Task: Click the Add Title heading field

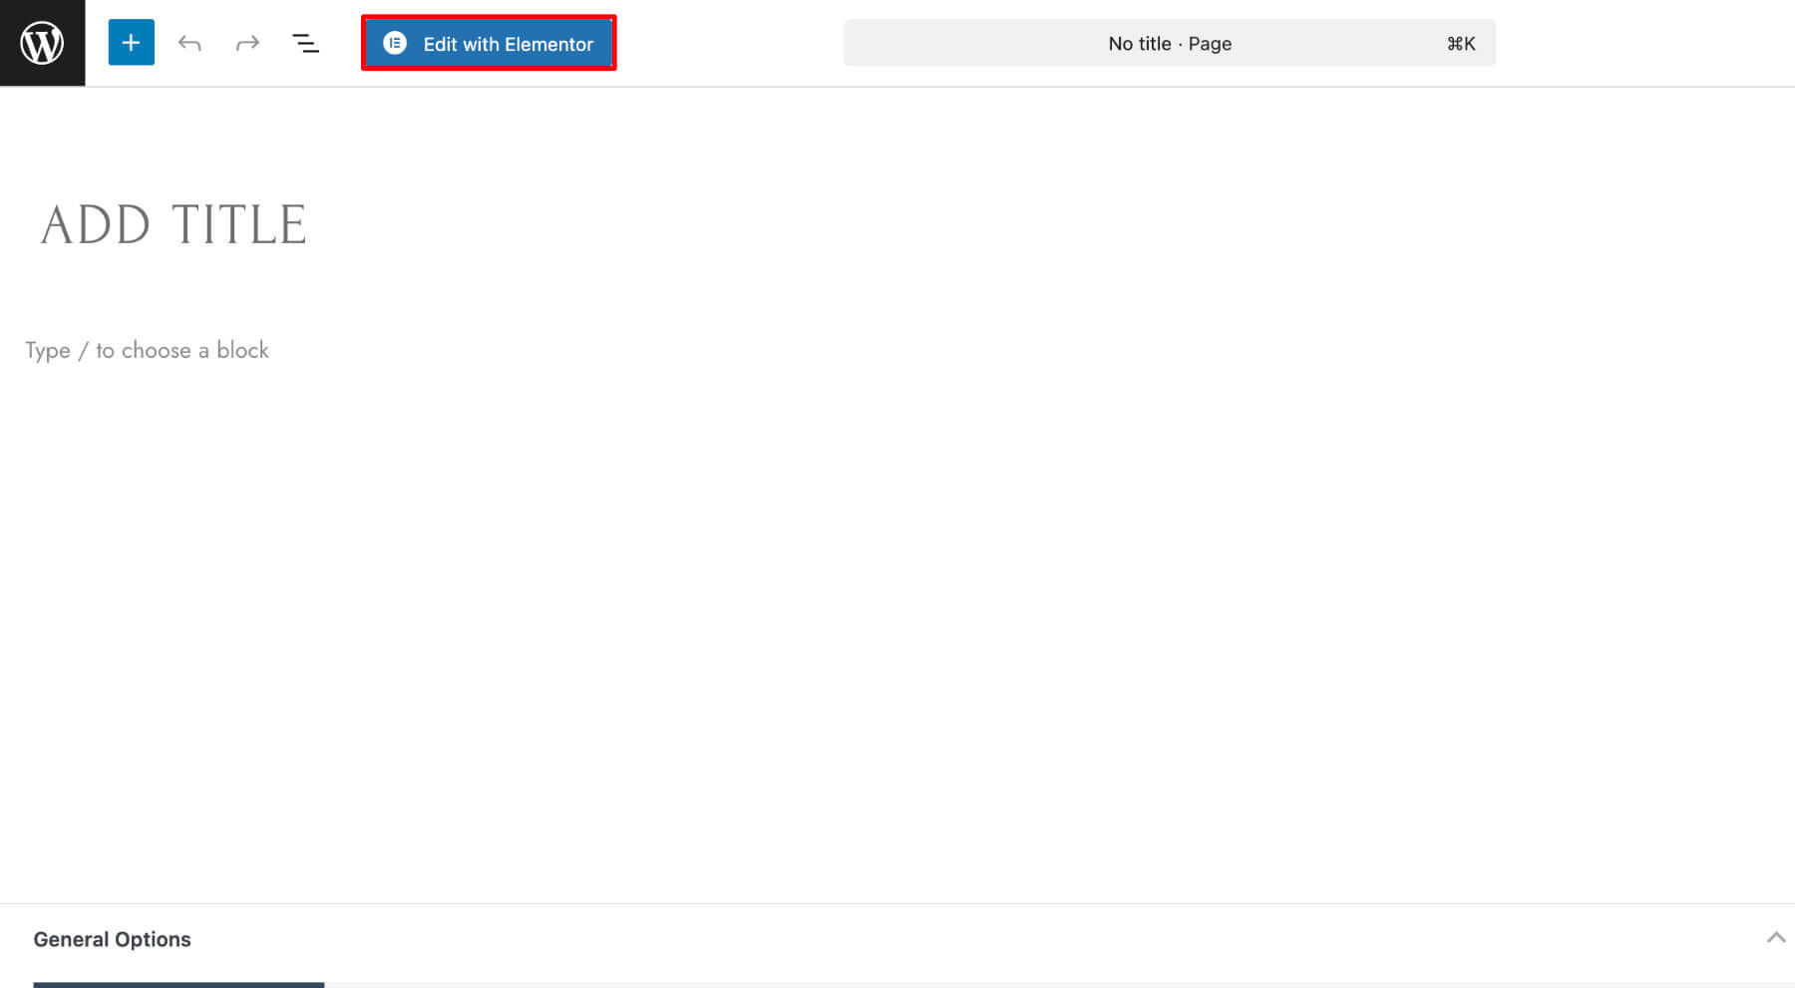Action: (x=173, y=223)
